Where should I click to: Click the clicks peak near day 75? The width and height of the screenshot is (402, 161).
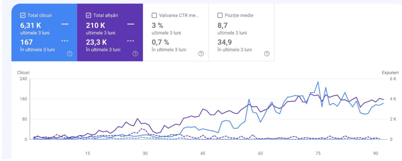point(318,82)
